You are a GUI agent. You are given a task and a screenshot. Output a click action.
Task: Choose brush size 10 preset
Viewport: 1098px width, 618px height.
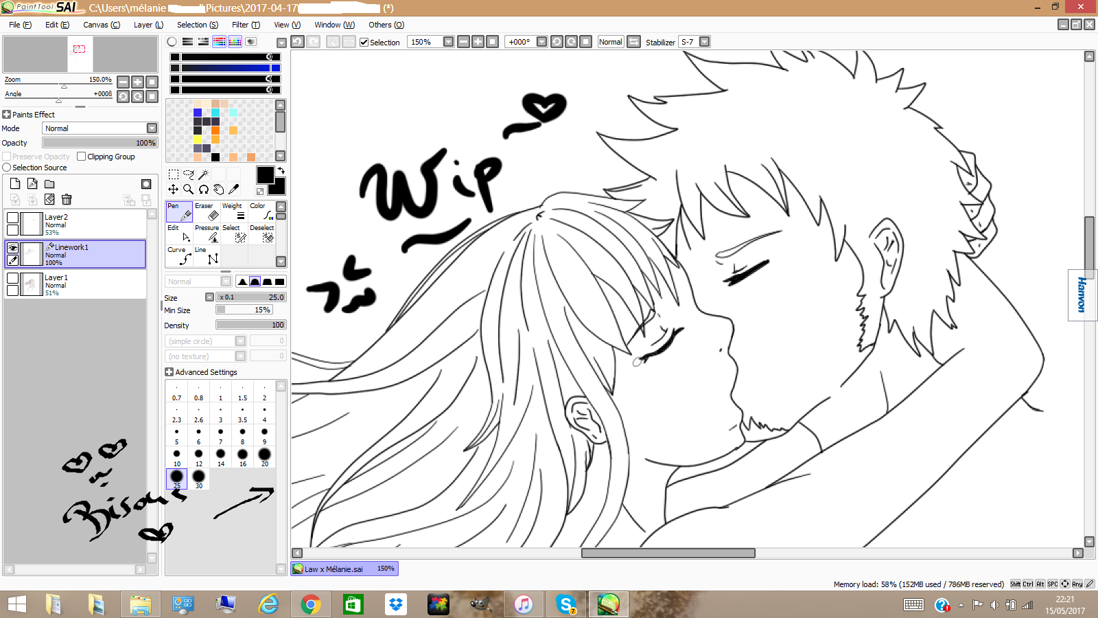tap(177, 457)
